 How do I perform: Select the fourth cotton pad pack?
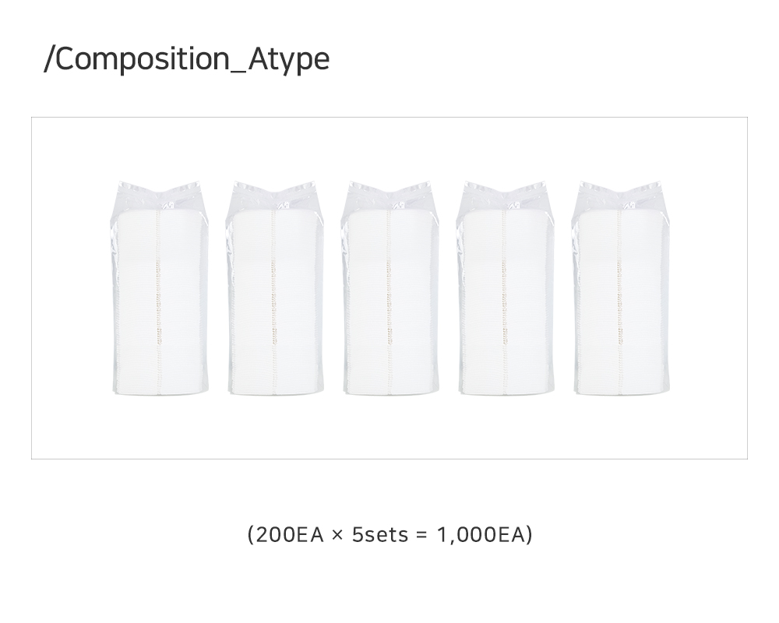506,288
